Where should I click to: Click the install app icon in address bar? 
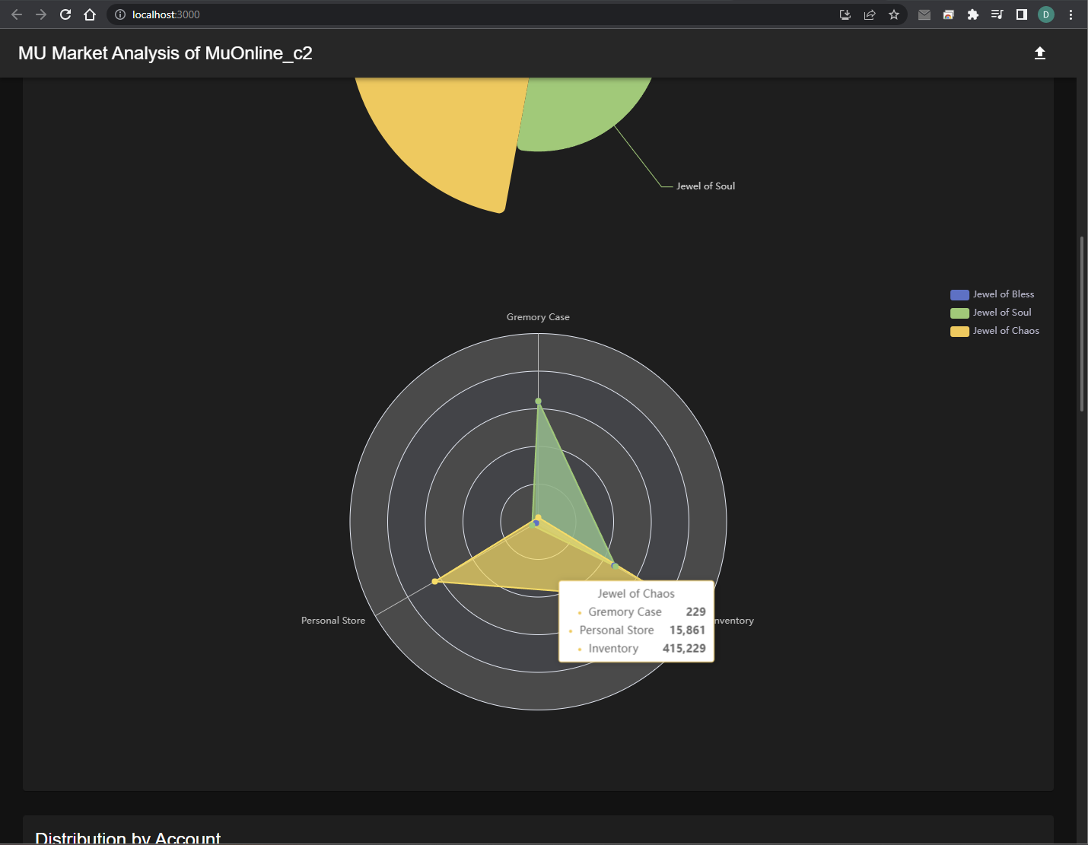tap(845, 14)
